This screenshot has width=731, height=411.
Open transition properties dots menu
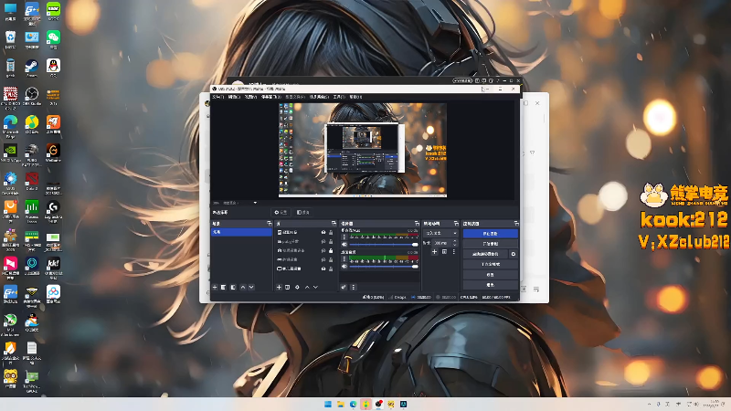click(x=454, y=252)
